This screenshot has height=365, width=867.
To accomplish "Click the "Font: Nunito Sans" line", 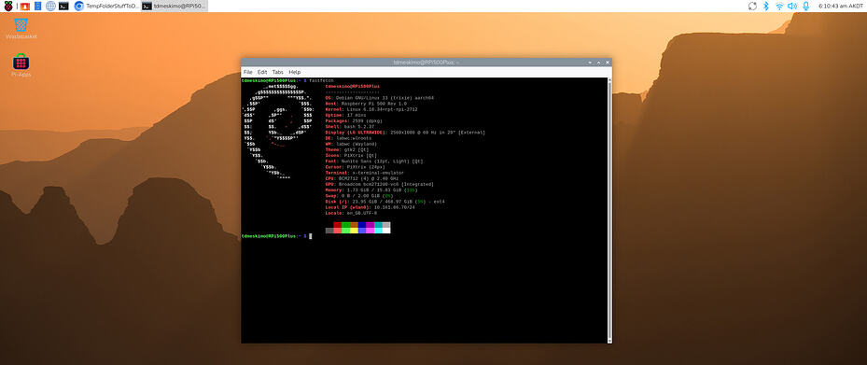I will (x=374, y=161).
